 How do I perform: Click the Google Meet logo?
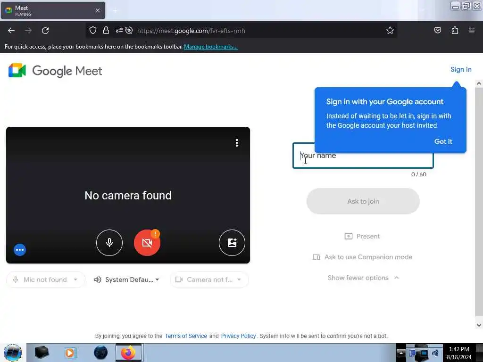pos(55,71)
